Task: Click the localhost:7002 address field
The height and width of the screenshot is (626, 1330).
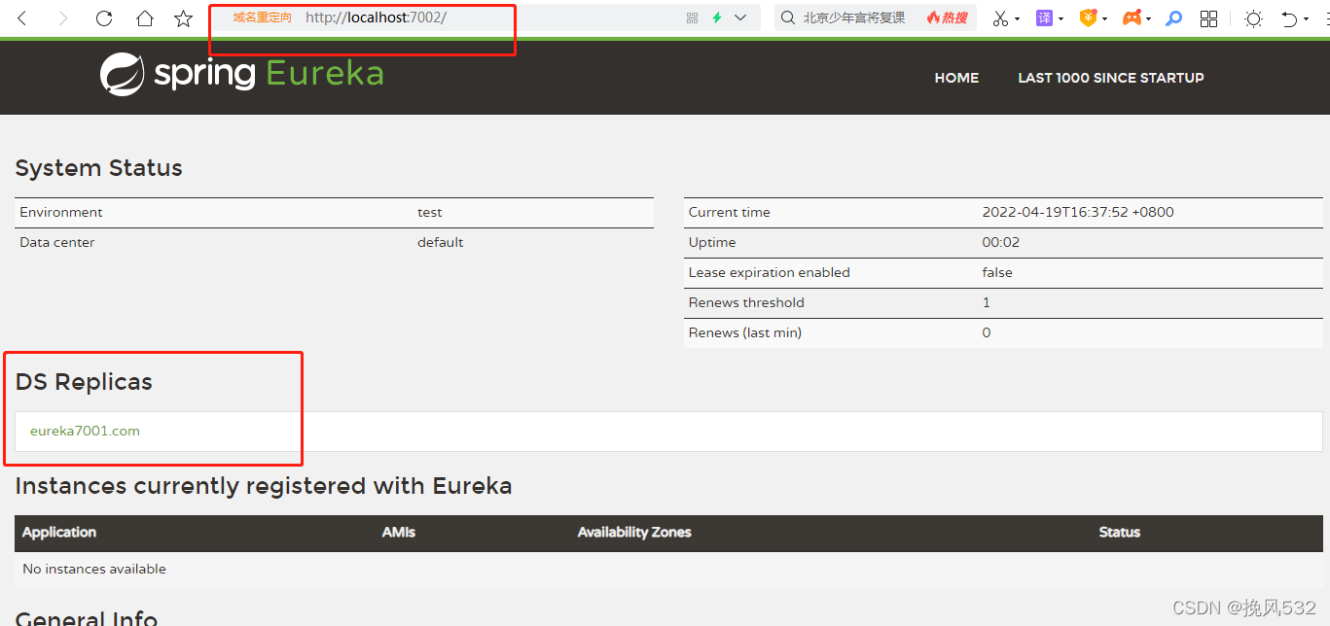Action: click(x=376, y=17)
